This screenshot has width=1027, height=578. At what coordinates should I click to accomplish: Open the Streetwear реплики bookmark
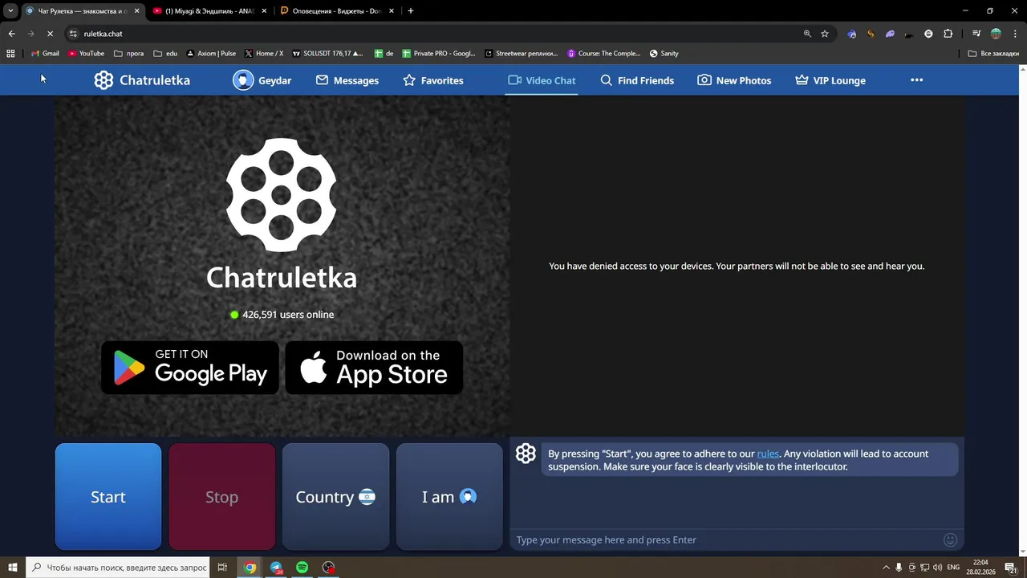tap(522, 54)
